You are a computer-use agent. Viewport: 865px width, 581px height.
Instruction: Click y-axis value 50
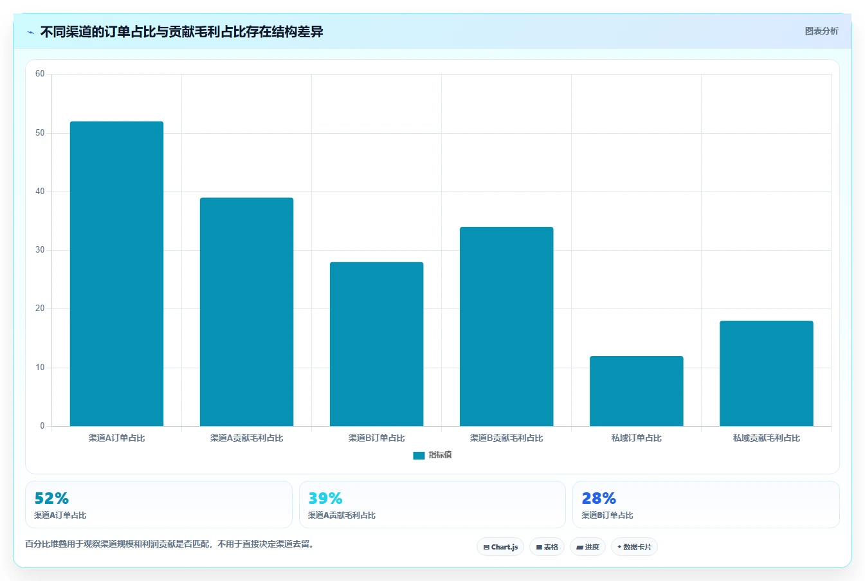[x=40, y=133]
